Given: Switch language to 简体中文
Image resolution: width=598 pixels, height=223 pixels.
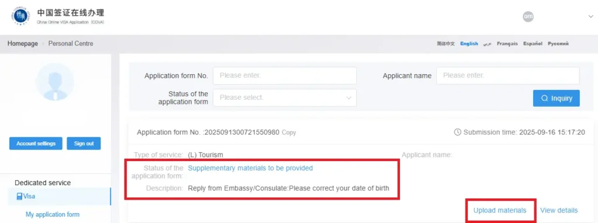Looking at the screenshot, I should coord(446,44).
